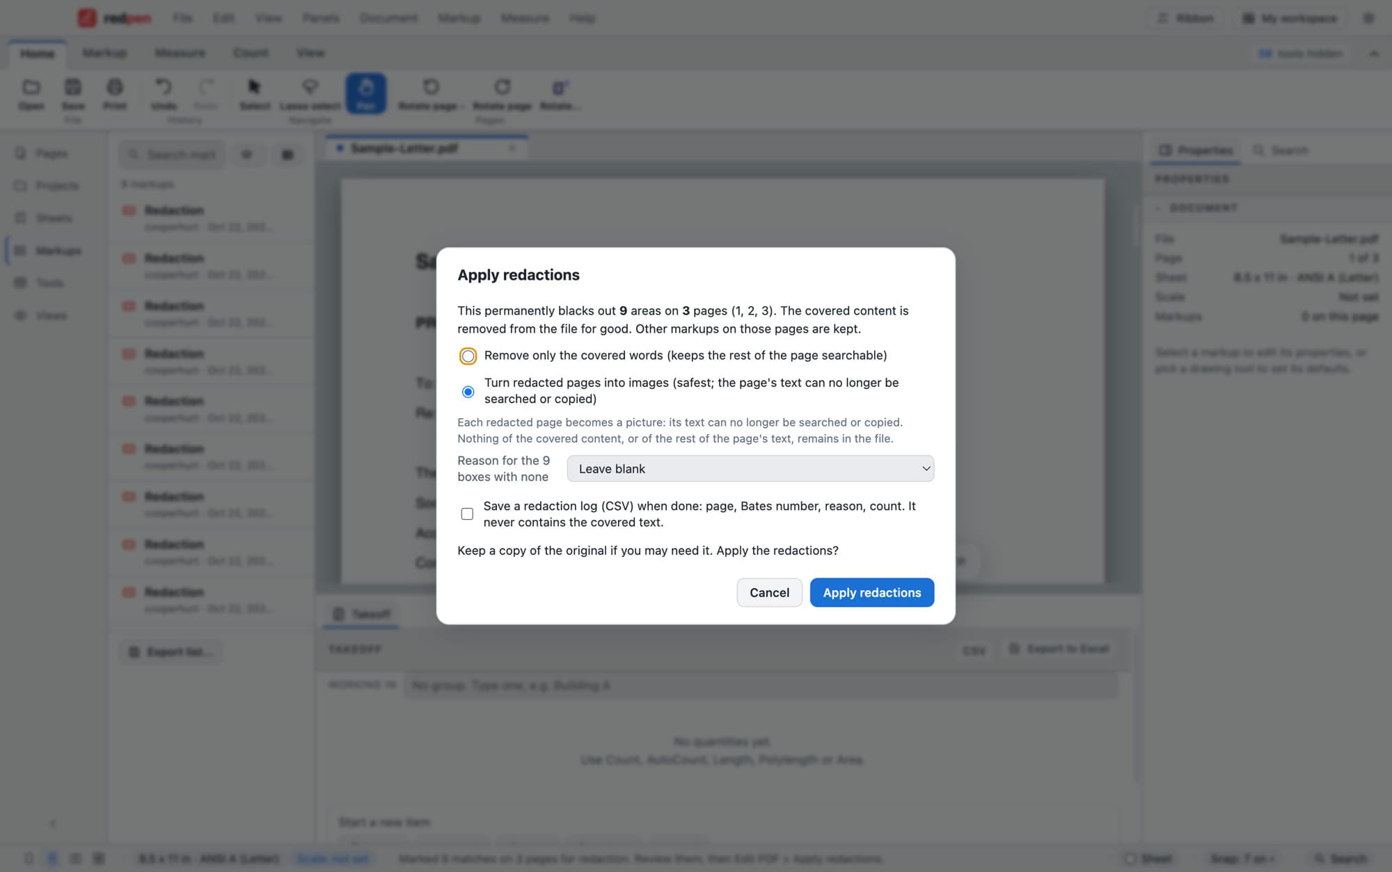Viewport: 1392px width, 872px height.
Task: Switch to the Markup ribbon tab
Action: point(104,53)
